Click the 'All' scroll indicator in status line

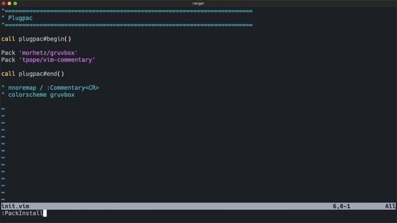390,206
